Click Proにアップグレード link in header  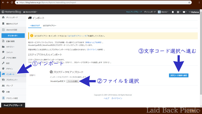pyautogui.click(x=134, y=12)
